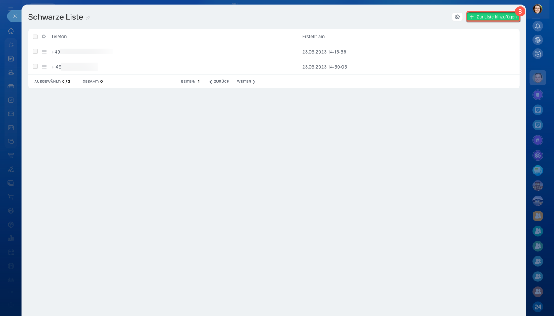
Task: Open the funnel icon in the left sidebar
Action: pos(11,155)
